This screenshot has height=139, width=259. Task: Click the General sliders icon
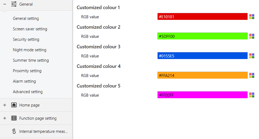(x=14, y=4)
